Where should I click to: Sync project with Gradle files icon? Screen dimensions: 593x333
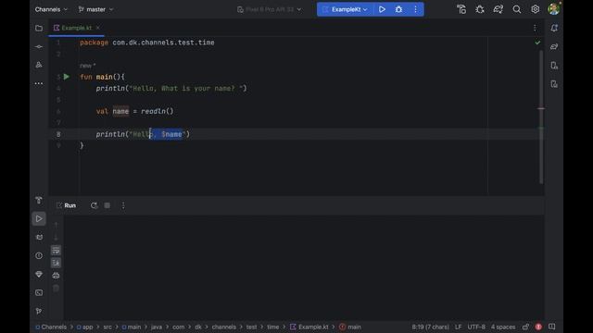point(498,9)
